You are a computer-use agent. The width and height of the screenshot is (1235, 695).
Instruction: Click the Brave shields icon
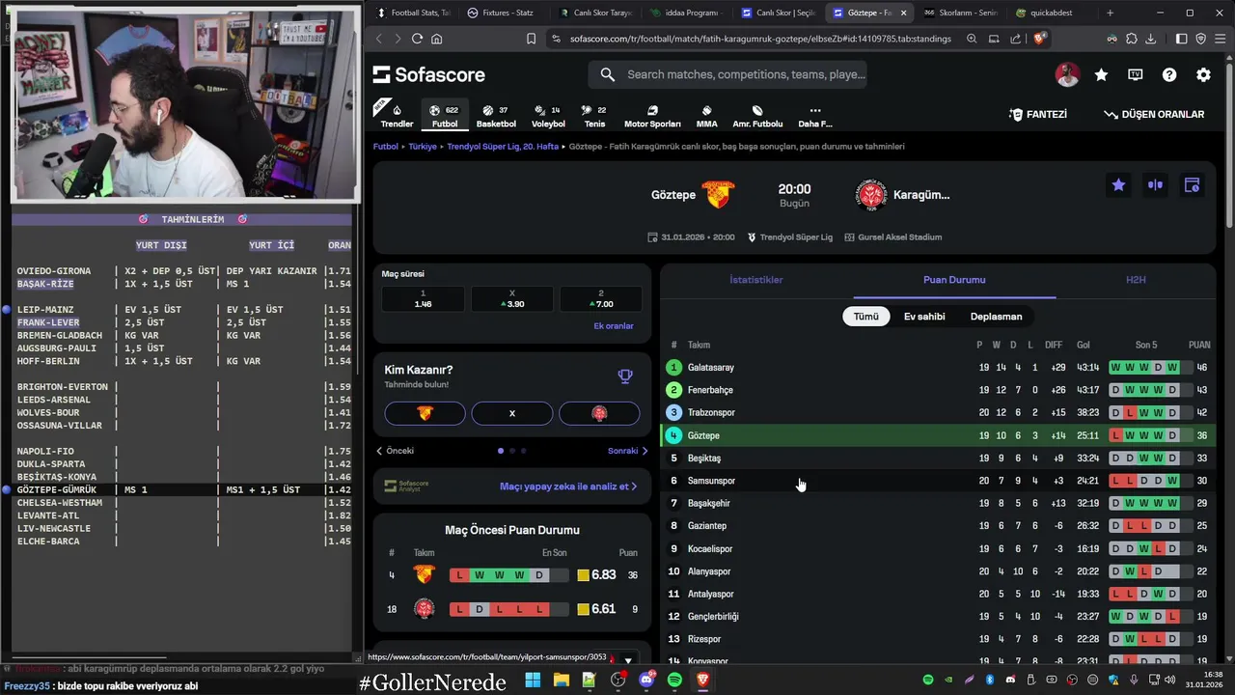1039,39
